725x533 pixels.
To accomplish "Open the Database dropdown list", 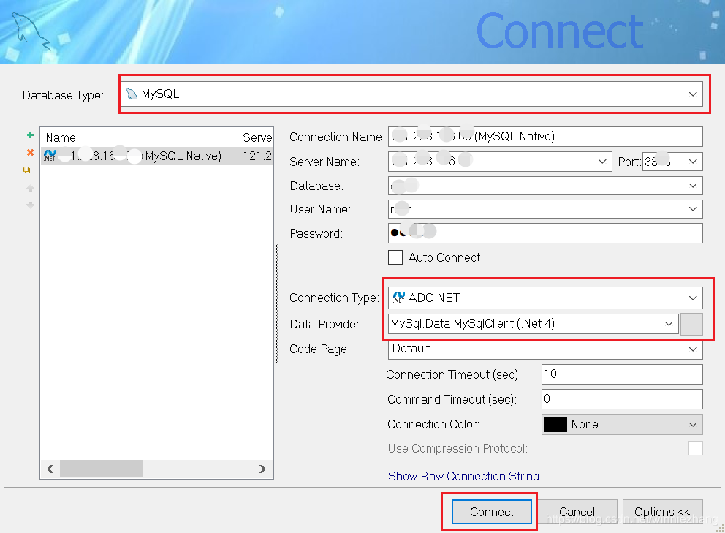I will click(x=693, y=186).
